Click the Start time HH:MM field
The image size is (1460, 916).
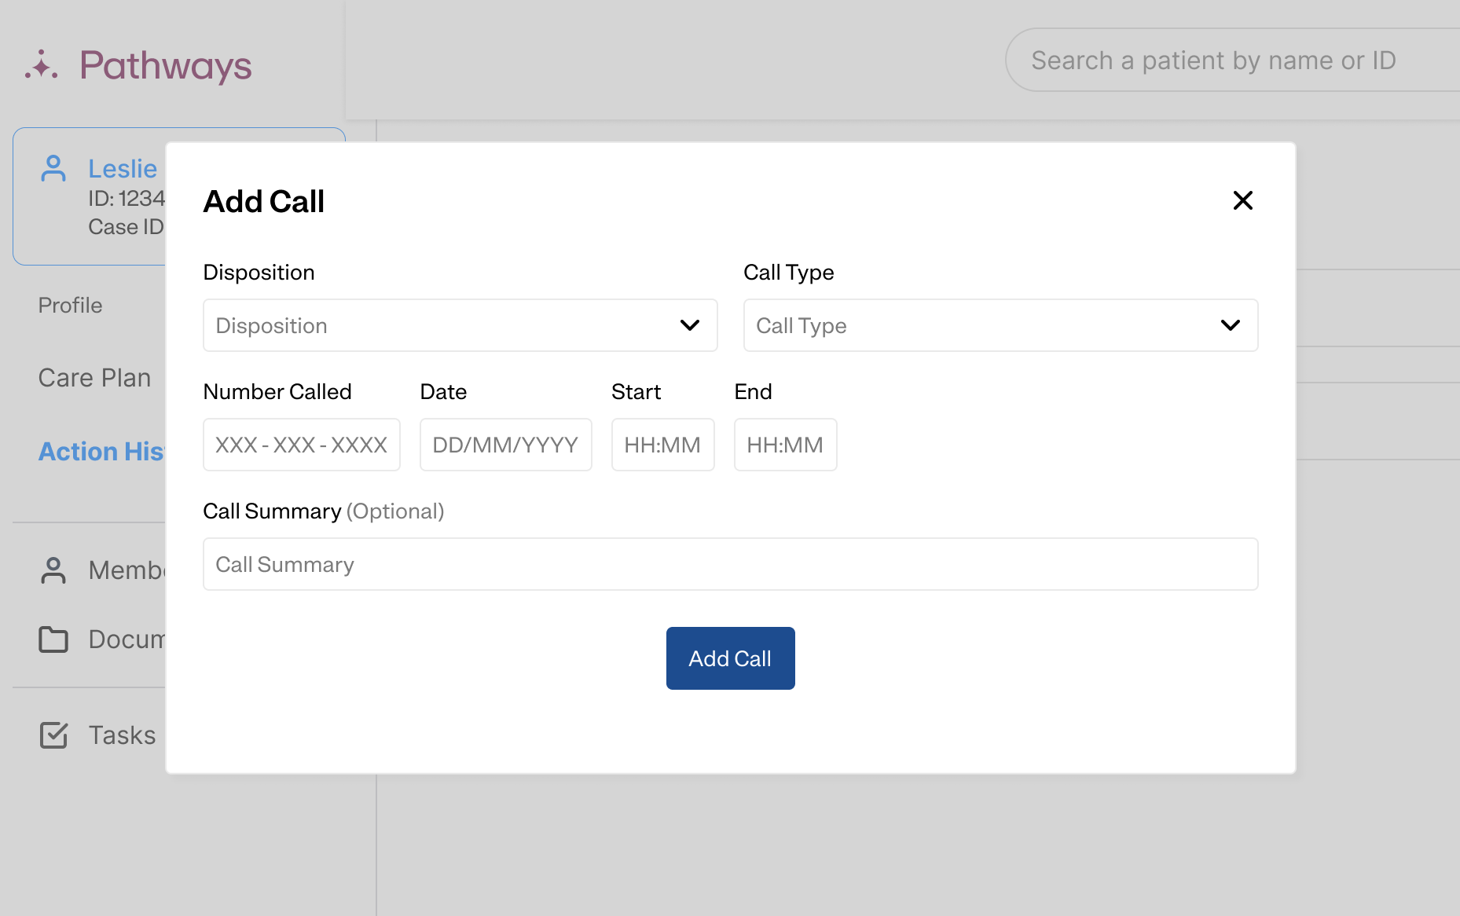(x=662, y=445)
